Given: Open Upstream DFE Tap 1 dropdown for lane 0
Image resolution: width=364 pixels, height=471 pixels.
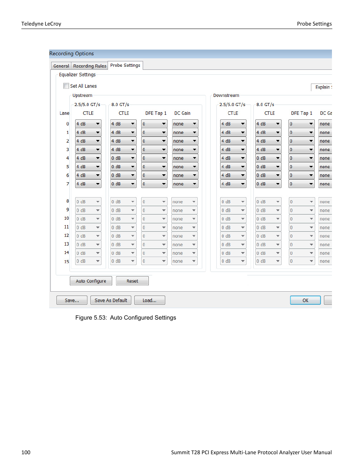Looking at the screenshot, I should coord(154,124).
